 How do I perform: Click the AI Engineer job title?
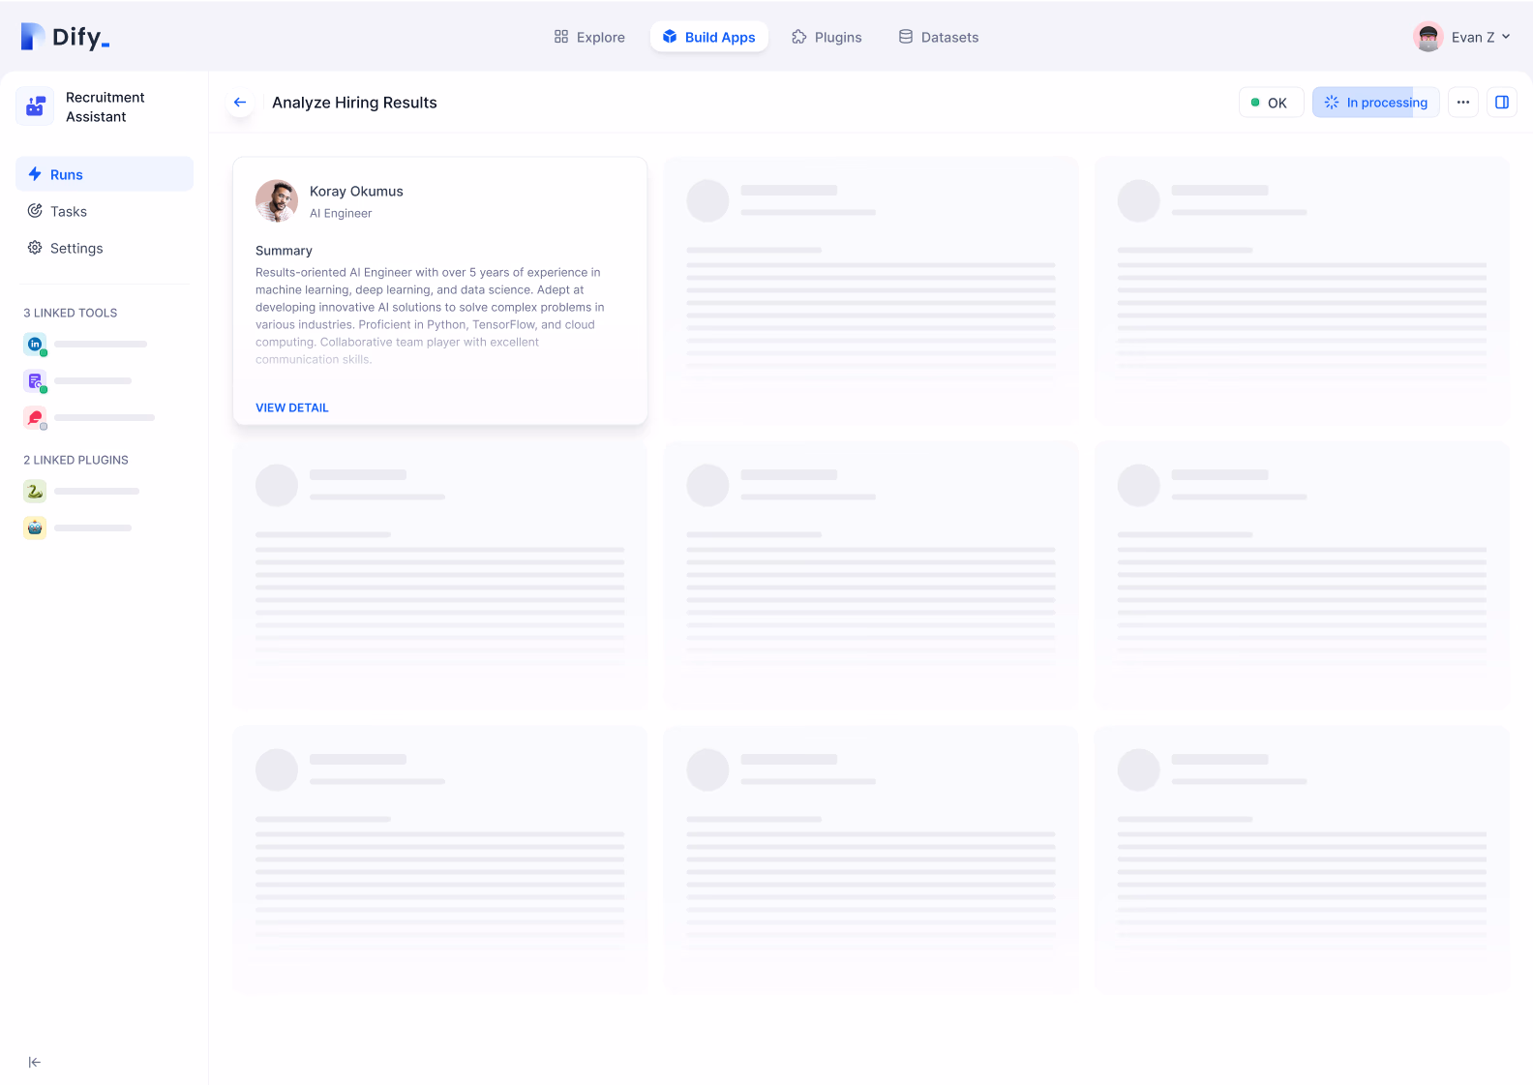(x=341, y=213)
